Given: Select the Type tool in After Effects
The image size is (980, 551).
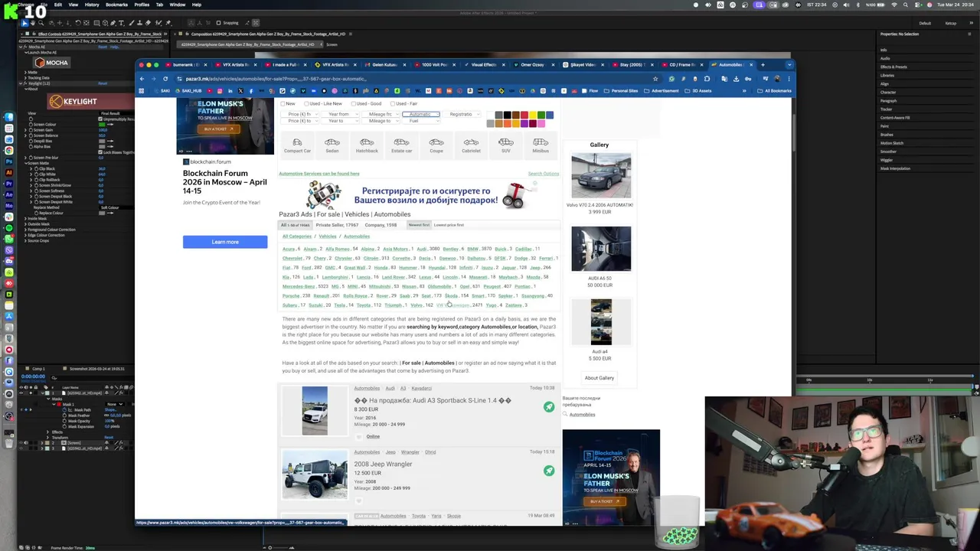Looking at the screenshot, I should coord(121,23).
